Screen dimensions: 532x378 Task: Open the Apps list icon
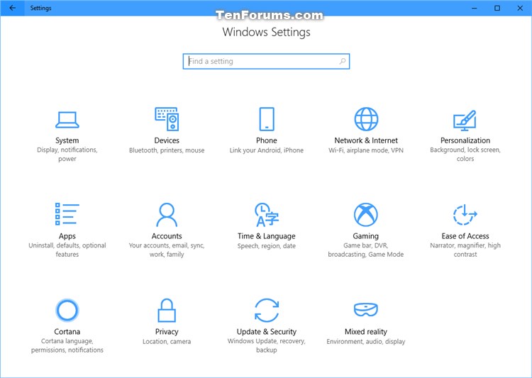[x=67, y=214]
